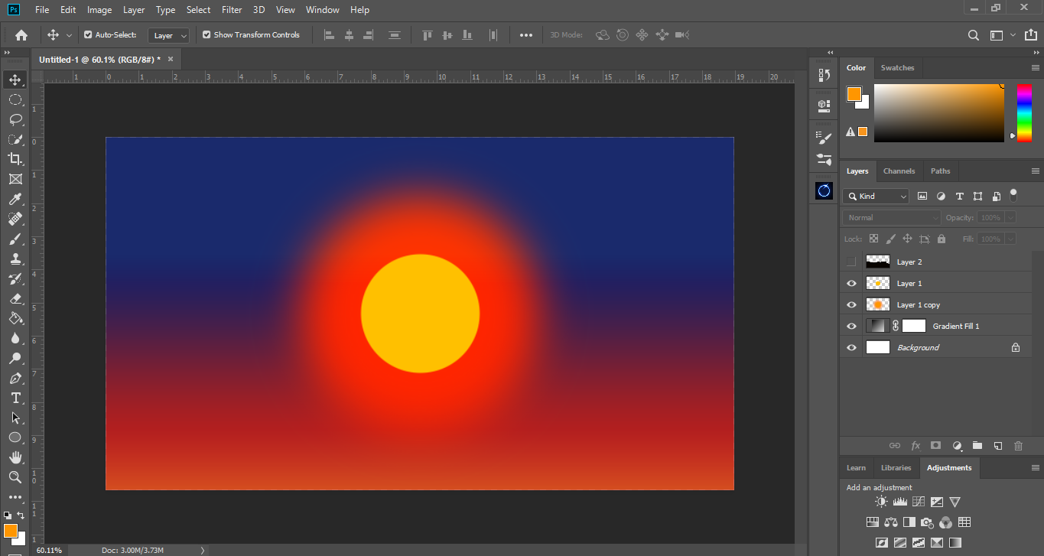The image size is (1044, 556).
Task: Show the hidden Layer 2
Action: (851, 262)
